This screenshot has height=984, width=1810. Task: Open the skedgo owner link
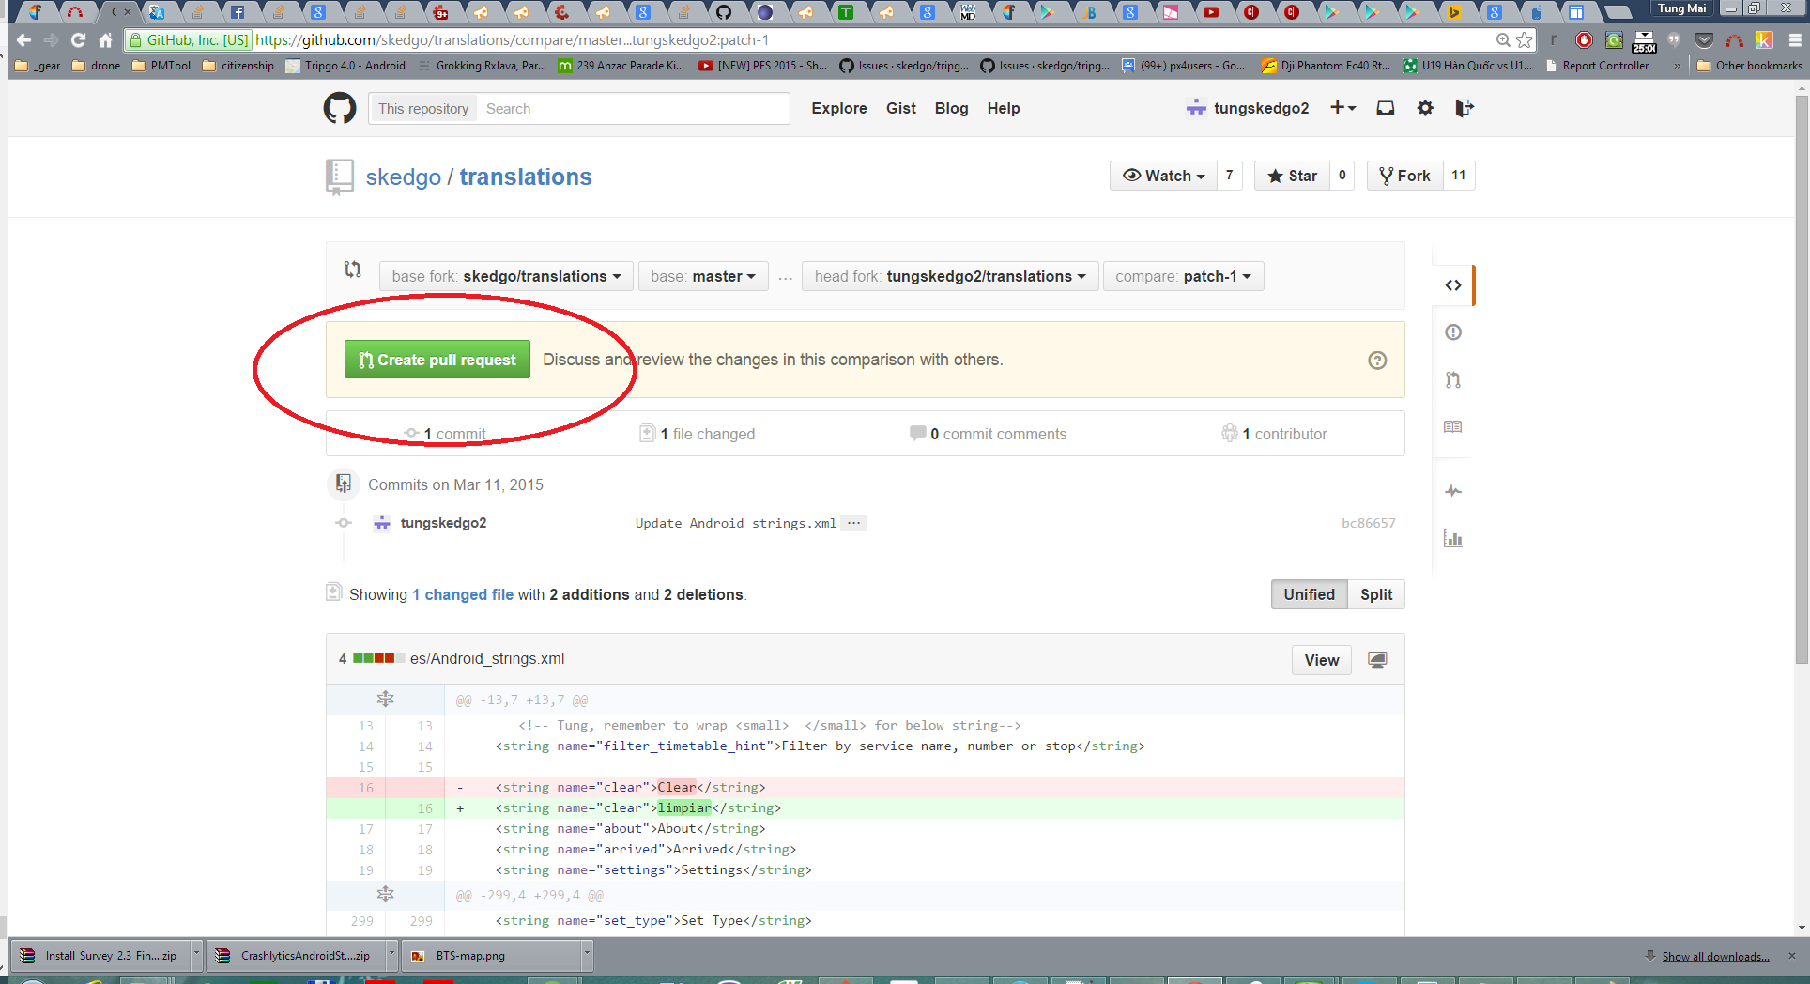pyautogui.click(x=404, y=177)
